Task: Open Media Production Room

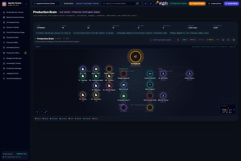Action: 15,17
